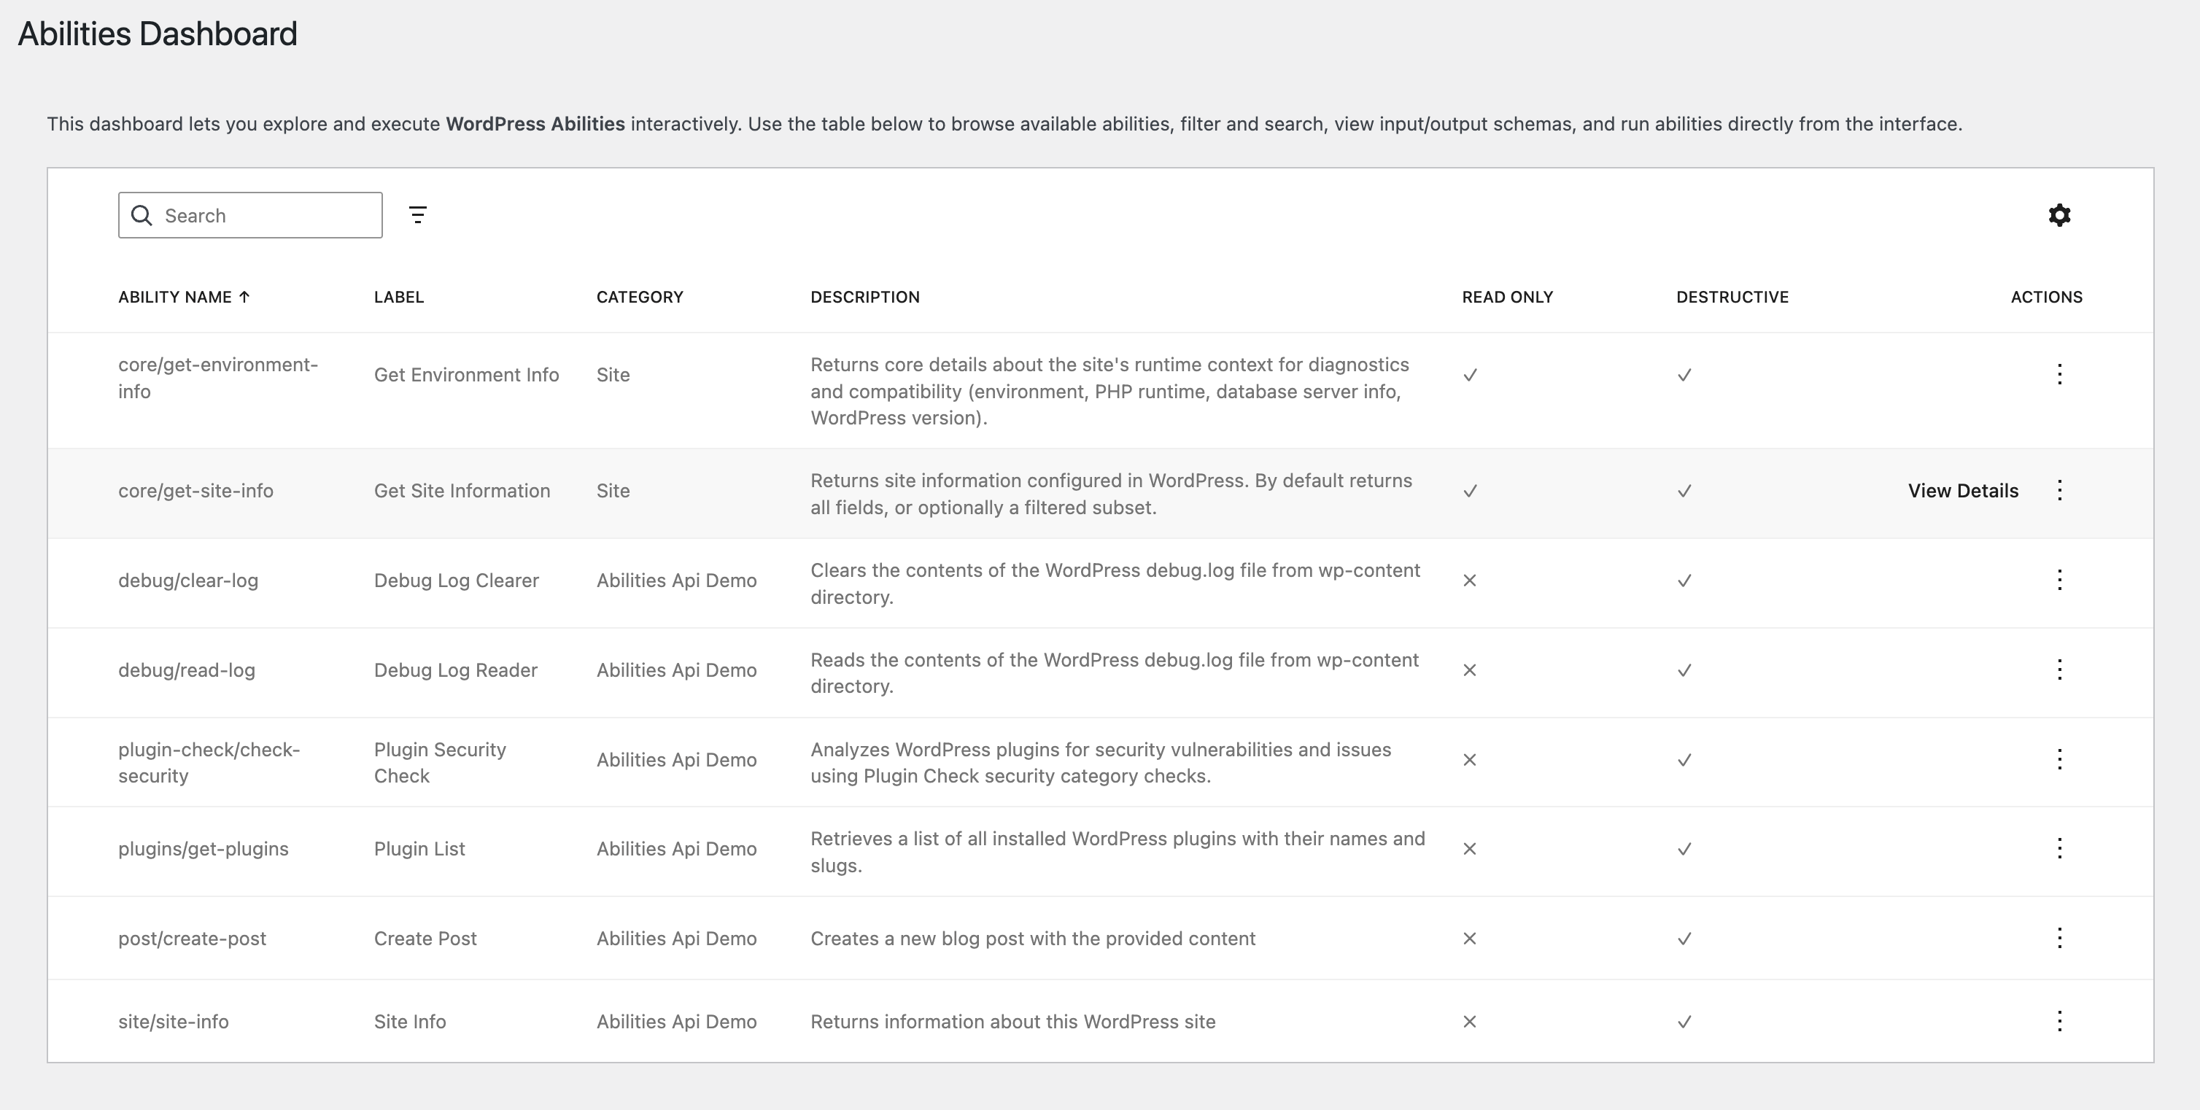Click Site category in core/get-environment-info row
This screenshot has height=1110, width=2200.
[613, 375]
